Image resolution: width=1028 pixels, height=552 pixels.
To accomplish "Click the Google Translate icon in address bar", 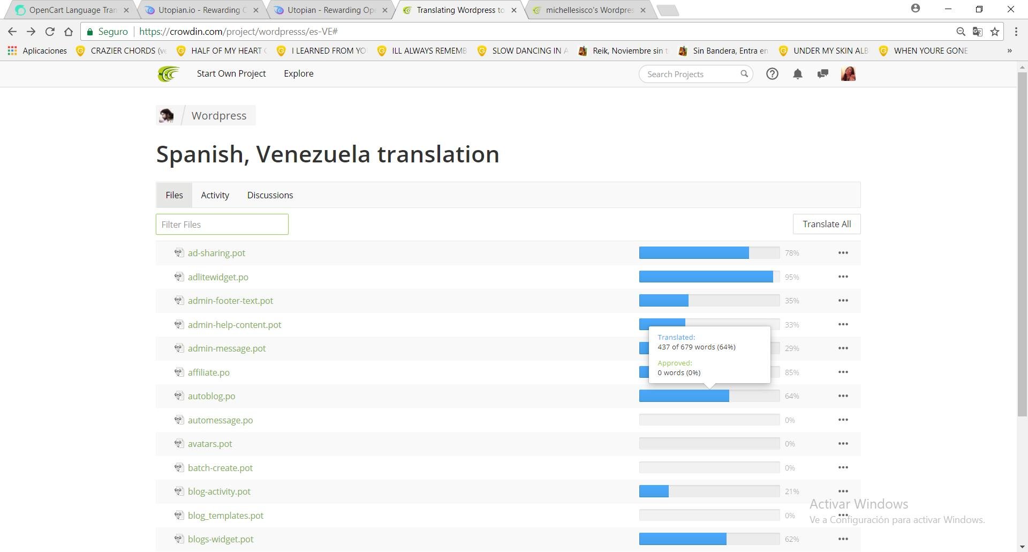I will pos(977,32).
